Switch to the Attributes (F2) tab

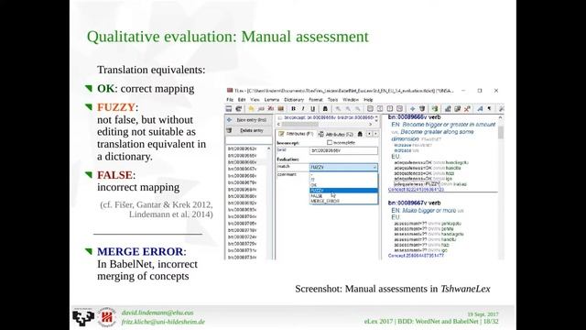(x=336, y=134)
